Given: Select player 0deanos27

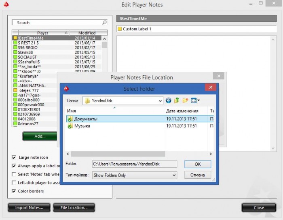Looking at the screenshot, I should tap(35, 124).
